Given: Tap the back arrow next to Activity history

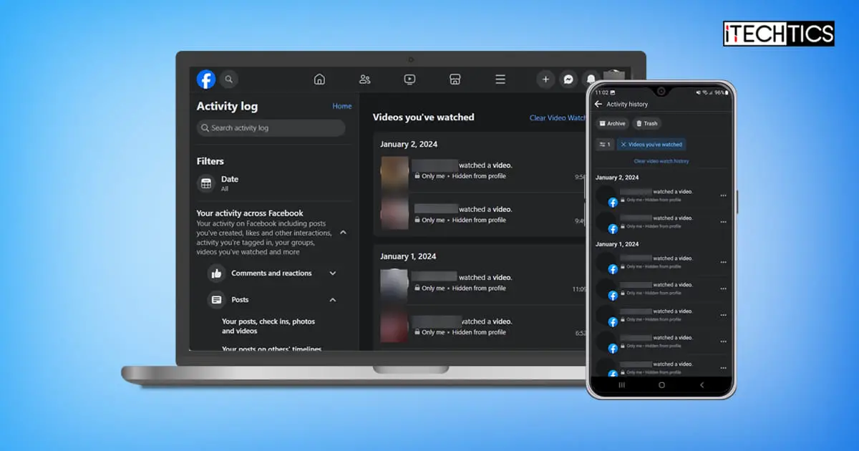Looking at the screenshot, I should (598, 105).
